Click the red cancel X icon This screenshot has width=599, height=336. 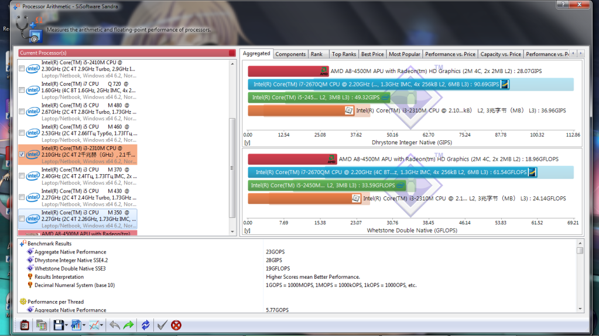coord(176,325)
